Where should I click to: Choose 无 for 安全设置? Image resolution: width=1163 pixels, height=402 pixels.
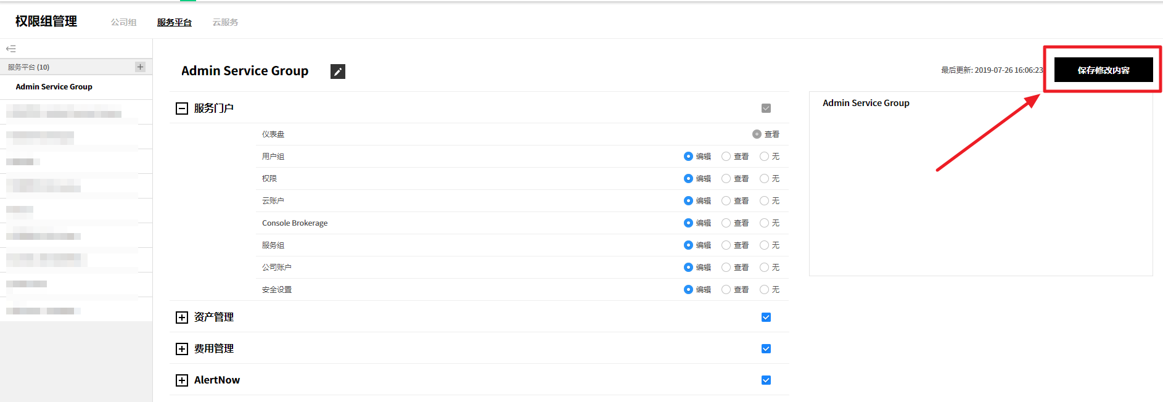pos(764,290)
